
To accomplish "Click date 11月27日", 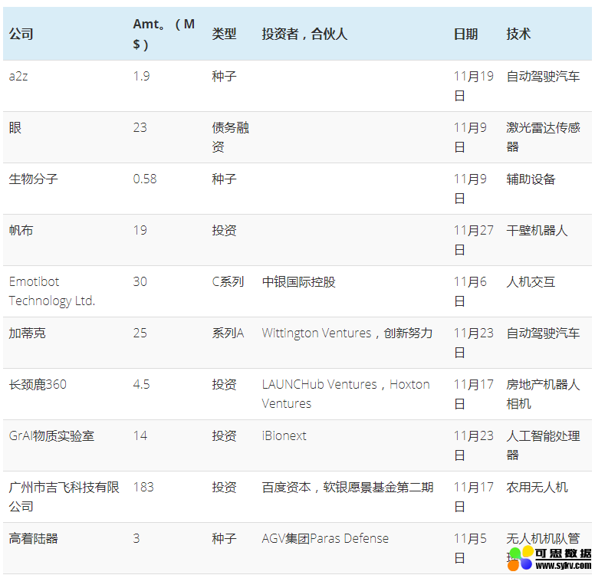I will pyautogui.click(x=474, y=240).
